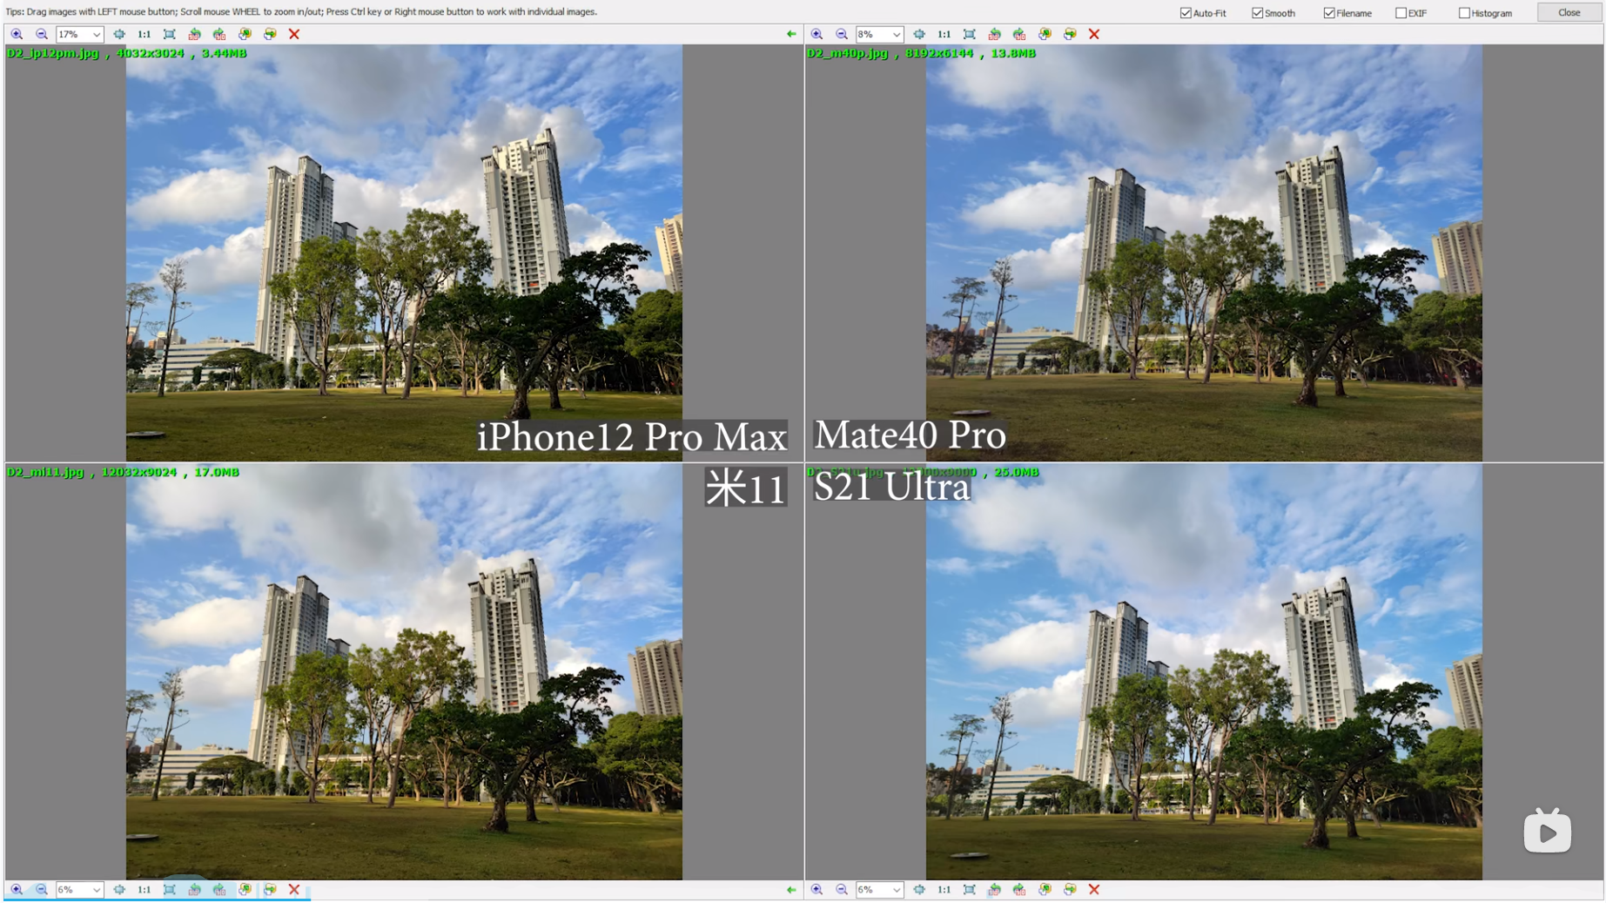This screenshot has height=903, width=1606.
Task: Select the D2_mi11.jpg photo
Action: point(404,671)
